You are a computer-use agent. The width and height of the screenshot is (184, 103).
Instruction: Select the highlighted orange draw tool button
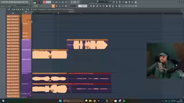point(53,6)
